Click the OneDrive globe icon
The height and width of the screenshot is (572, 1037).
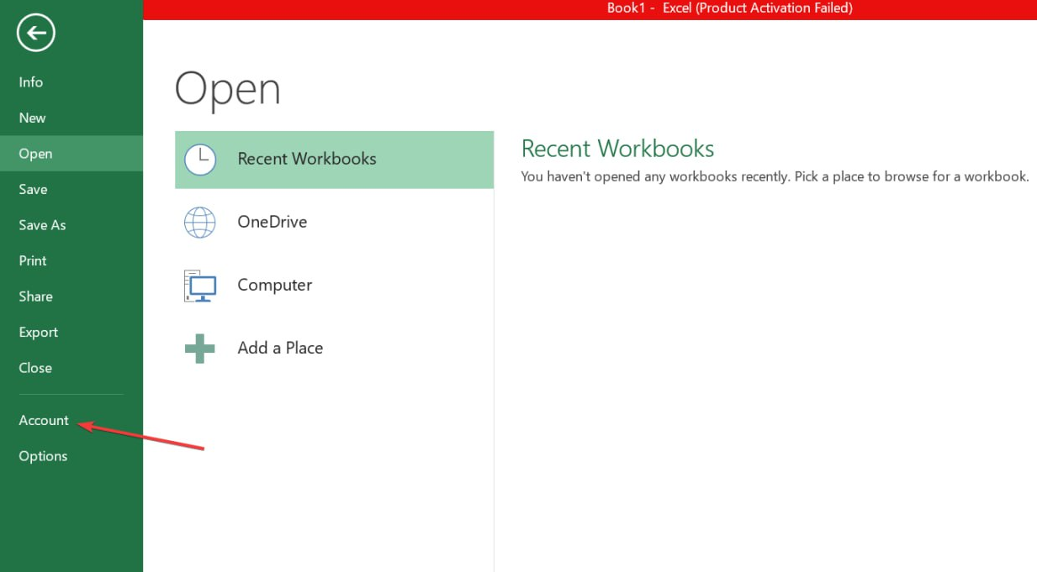tap(200, 222)
